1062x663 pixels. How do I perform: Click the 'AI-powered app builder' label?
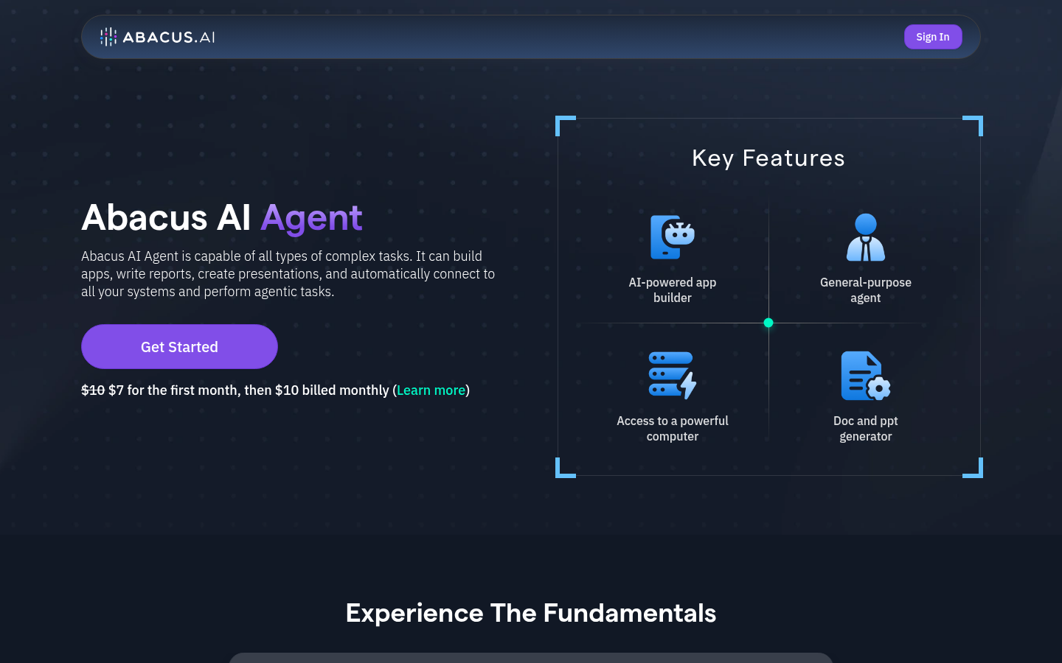click(672, 290)
